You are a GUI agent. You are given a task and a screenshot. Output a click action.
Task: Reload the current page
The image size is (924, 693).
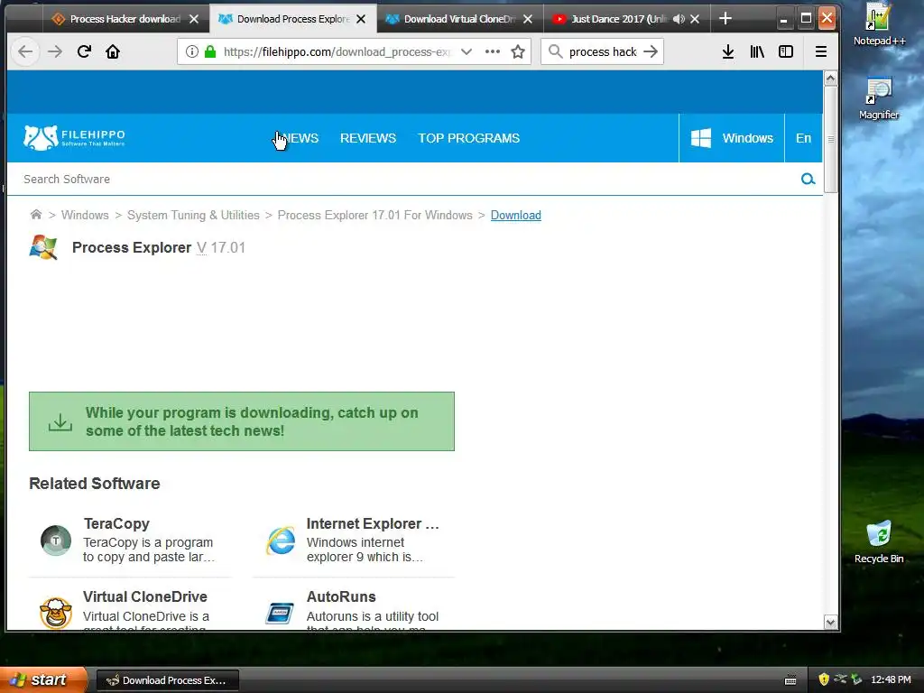[x=84, y=51]
